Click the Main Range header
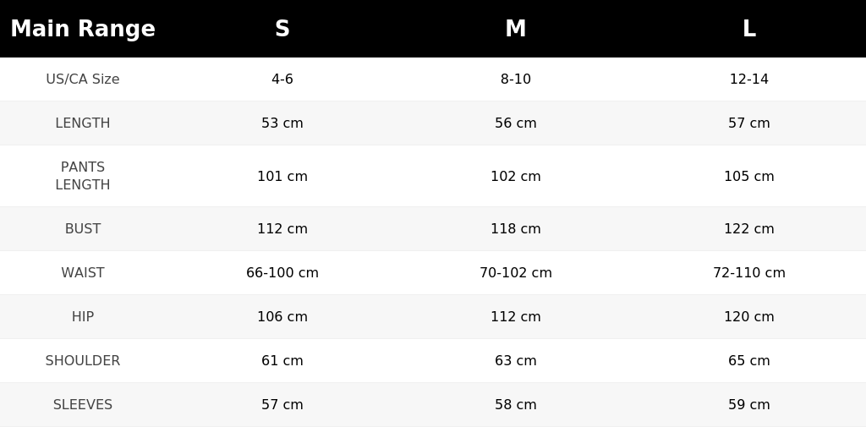Screen dimensions: 866x427 (x=83, y=29)
